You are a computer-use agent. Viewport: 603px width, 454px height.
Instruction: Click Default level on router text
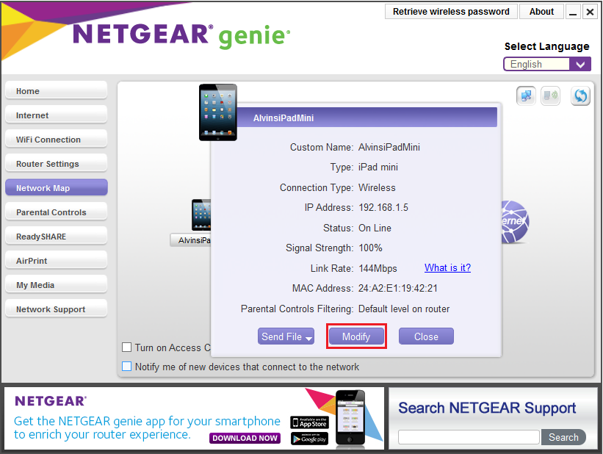(404, 309)
